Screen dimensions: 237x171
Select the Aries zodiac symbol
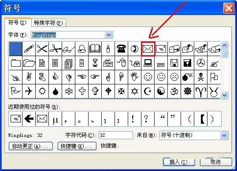coord(201,91)
